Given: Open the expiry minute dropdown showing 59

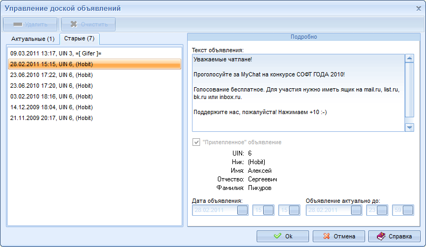Looking at the screenshot, I should click(x=408, y=210).
